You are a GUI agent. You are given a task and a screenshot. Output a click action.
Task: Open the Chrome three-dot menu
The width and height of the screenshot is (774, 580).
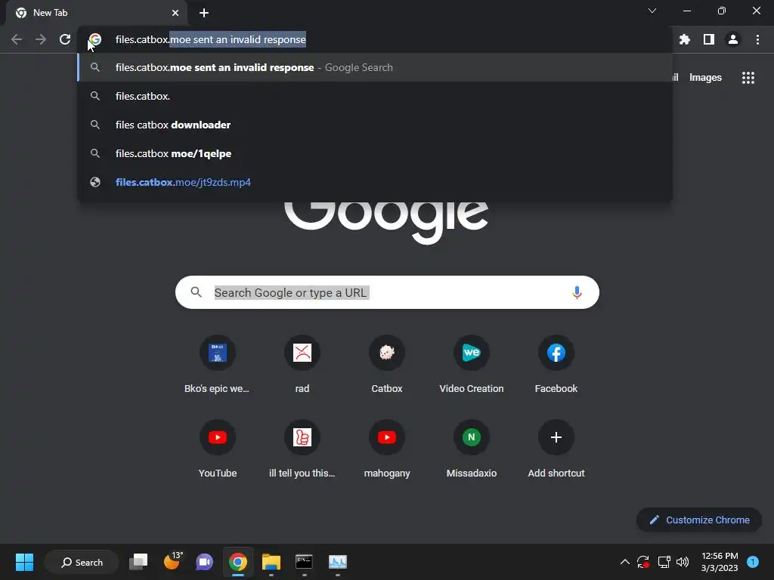tap(757, 39)
